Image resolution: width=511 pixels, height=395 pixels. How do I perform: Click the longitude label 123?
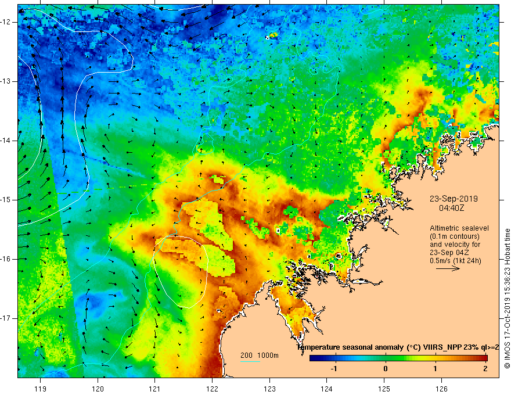pos(269,389)
